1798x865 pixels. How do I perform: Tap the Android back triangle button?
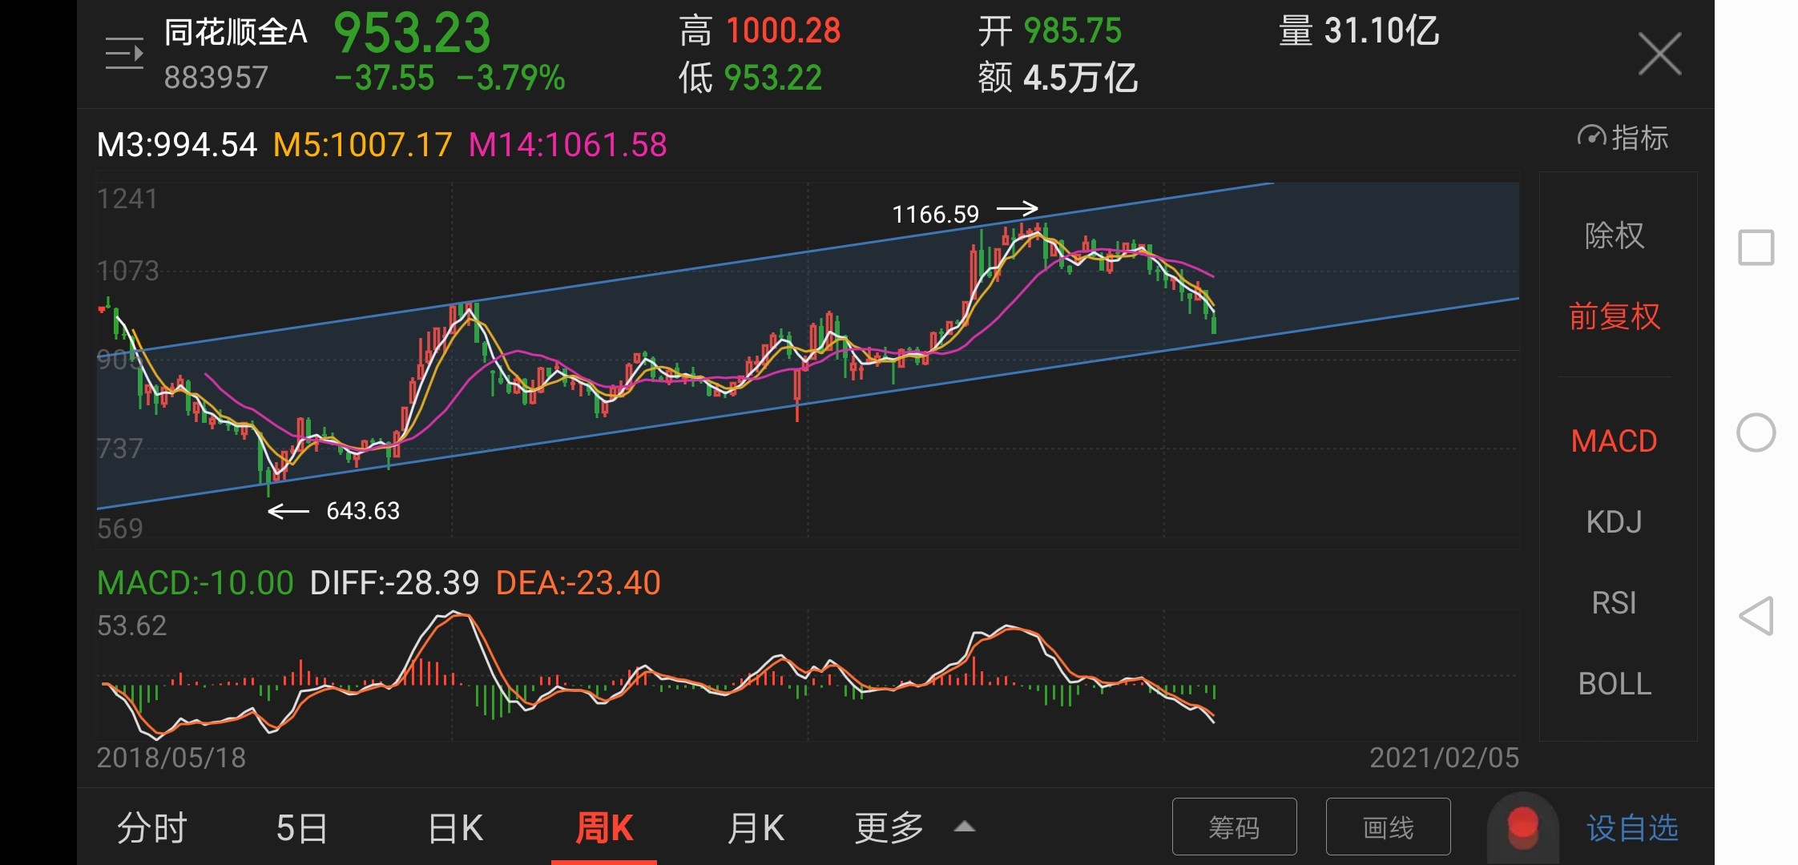1756,616
